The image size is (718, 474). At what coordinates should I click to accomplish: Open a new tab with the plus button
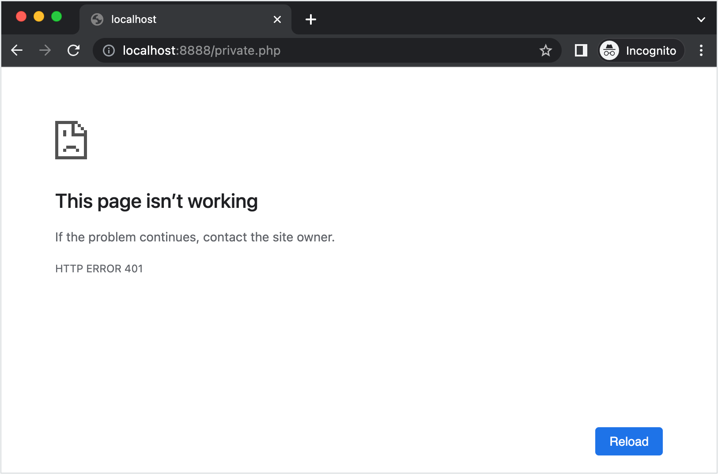[311, 19]
